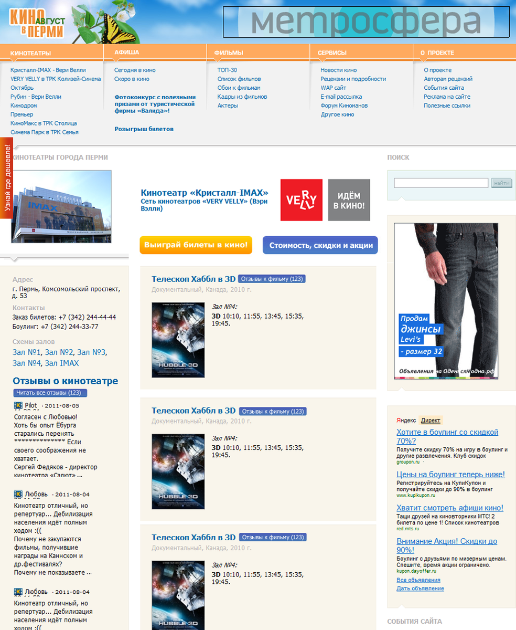Viewport: 516px width, 630px height.
Task: Open Полезные ссылки link
Action: tap(447, 106)
